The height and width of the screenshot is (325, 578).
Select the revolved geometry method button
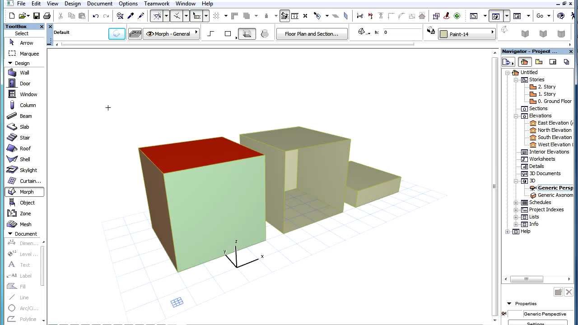265,34
